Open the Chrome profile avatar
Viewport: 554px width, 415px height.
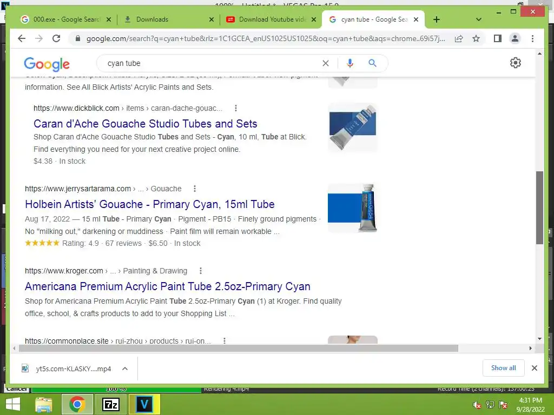tap(515, 38)
